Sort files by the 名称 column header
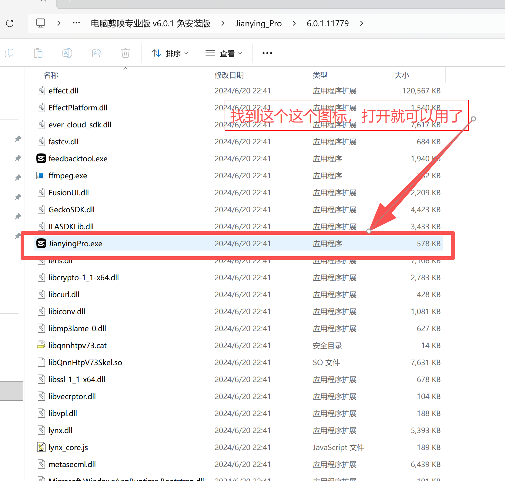The image size is (505, 481). click(51, 75)
